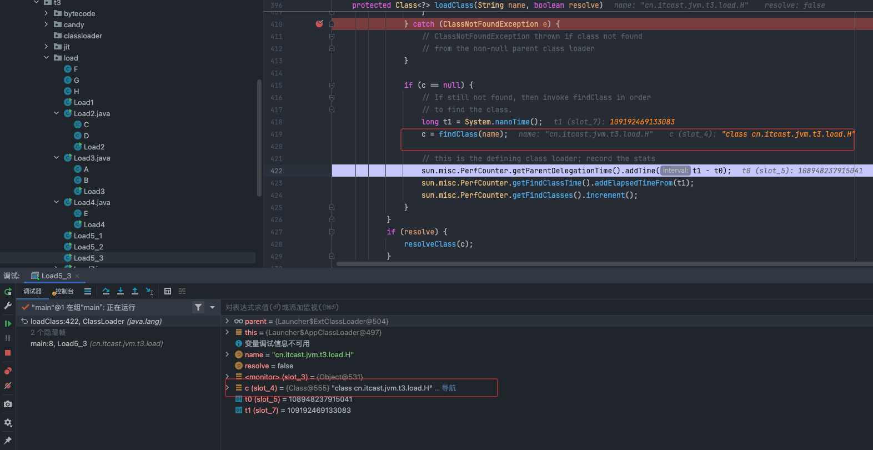Click the evaluate expression input field
The height and width of the screenshot is (450, 873).
click(444, 307)
